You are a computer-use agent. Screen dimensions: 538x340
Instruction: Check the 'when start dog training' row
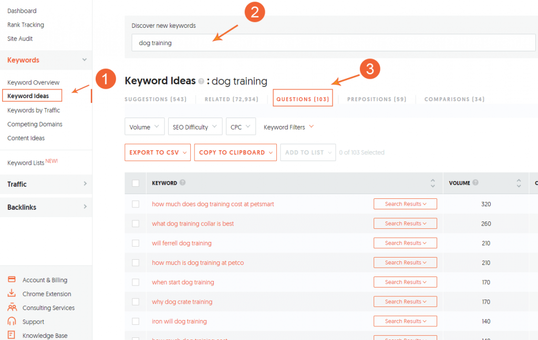(x=136, y=282)
